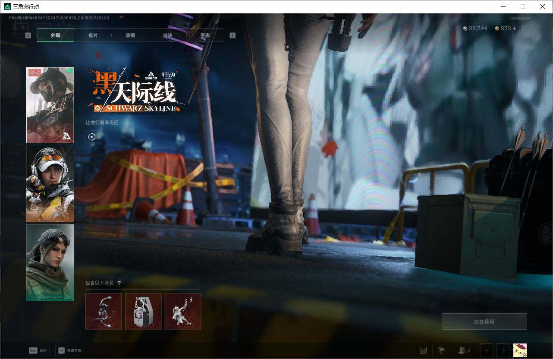Open the help question mark beside 包含以下涂装
Image resolution: width=553 pixels, height=359 pixels.
point(119,283)
